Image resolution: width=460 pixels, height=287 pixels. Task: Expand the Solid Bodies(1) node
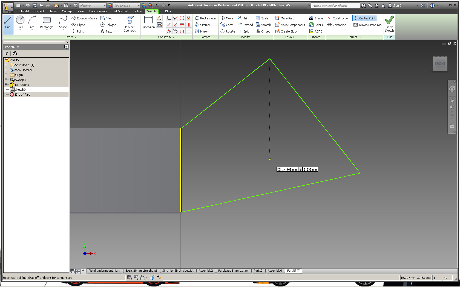6,65
